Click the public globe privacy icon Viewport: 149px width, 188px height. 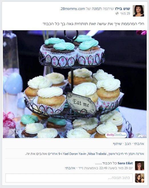[x=117, y=13]
